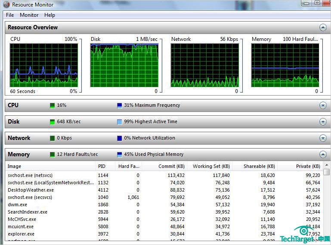
Task: Click the memory list scrollbar up arrow
Action: click(x=327, y=166)
